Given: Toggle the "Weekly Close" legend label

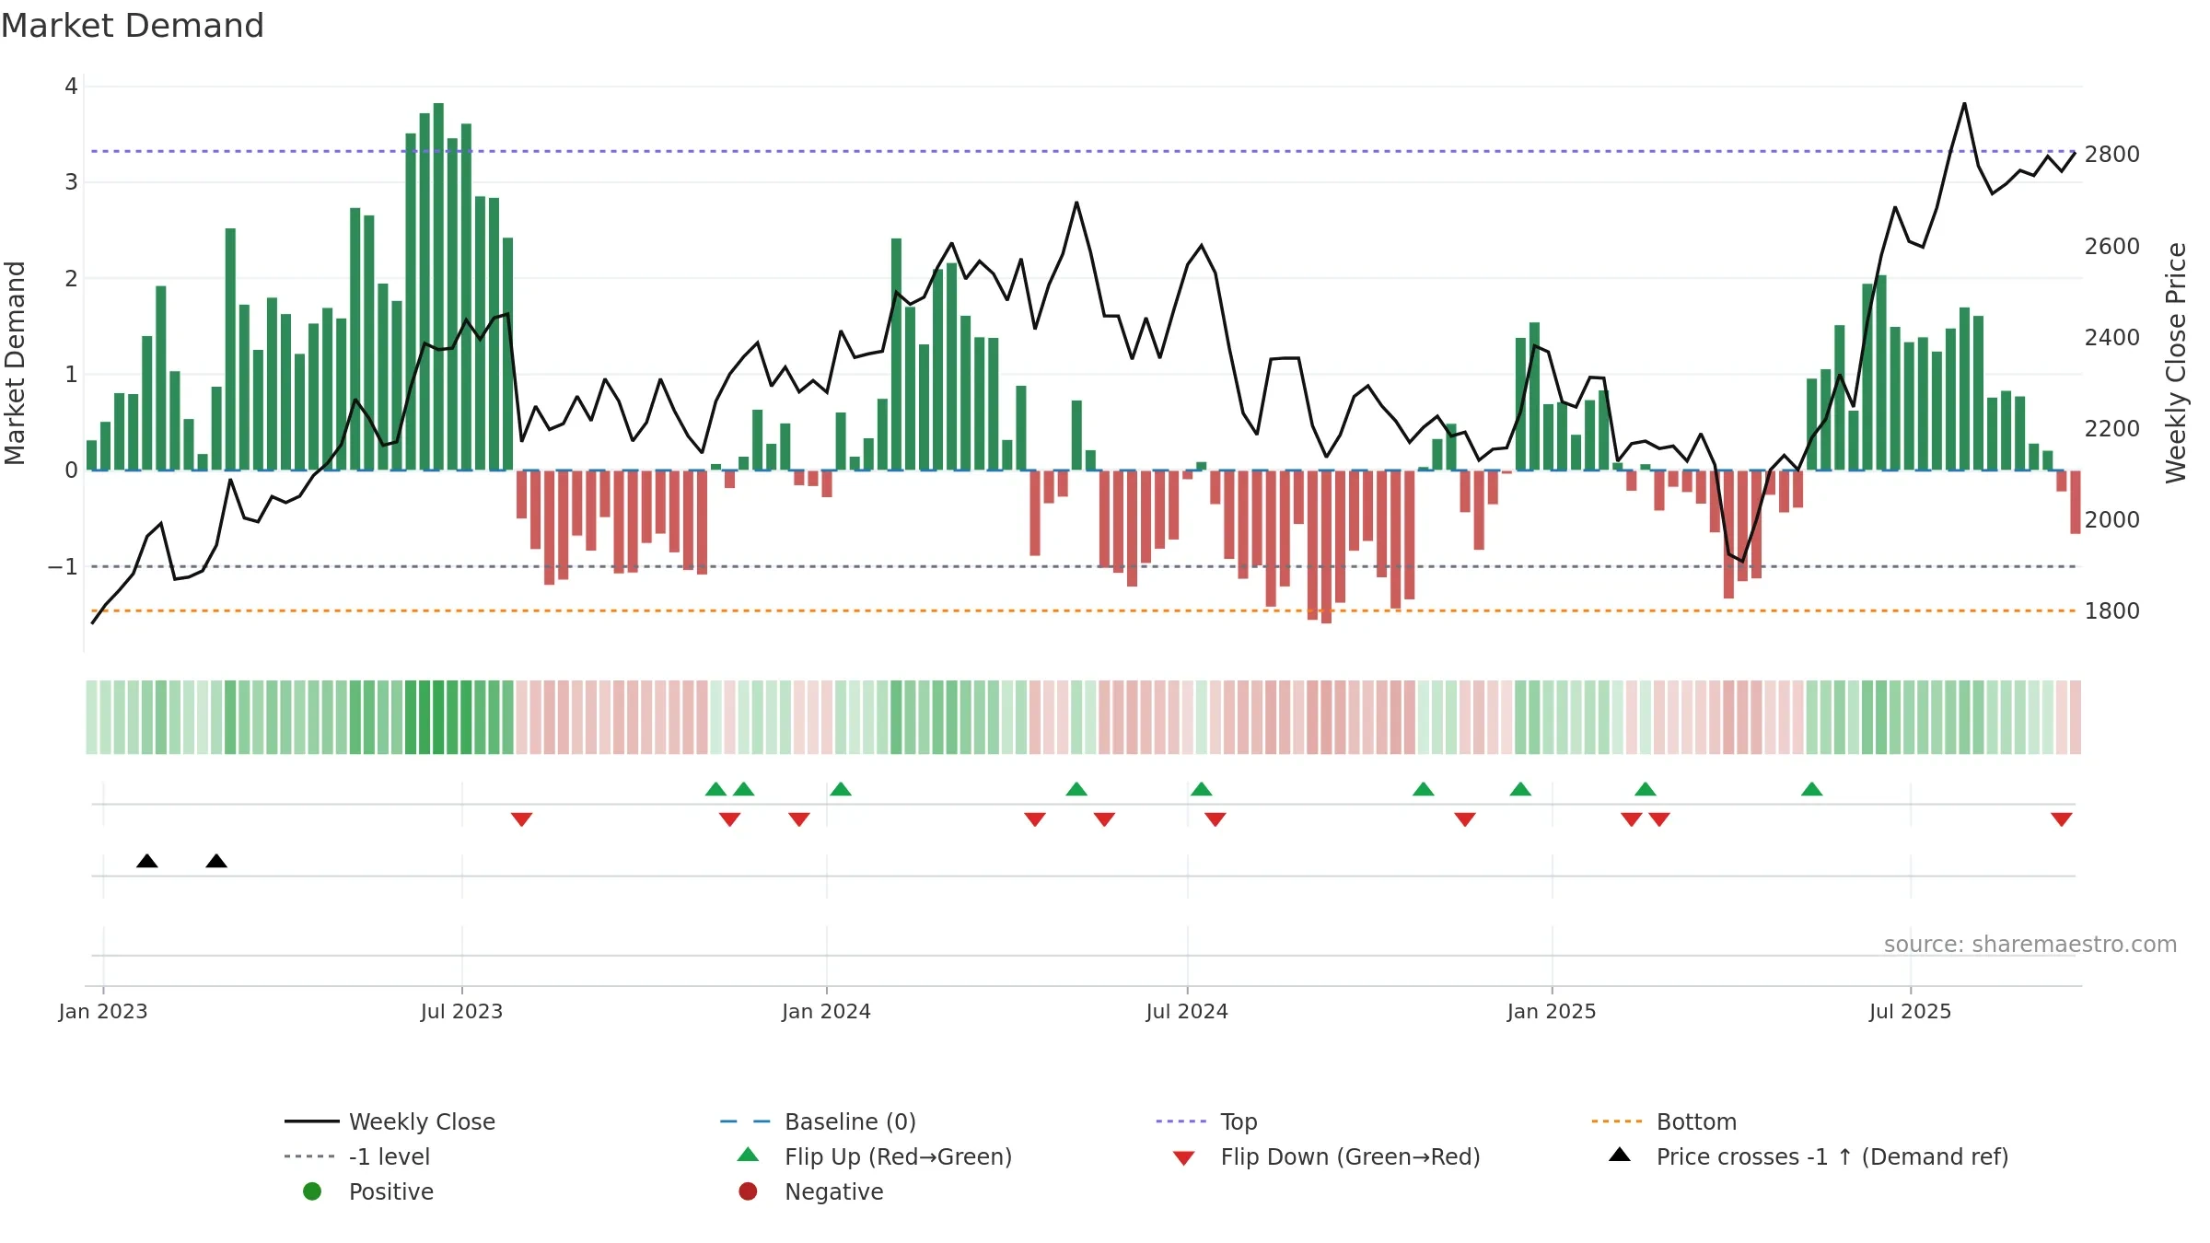Looking at the screenshot, I should coord(422,1121).
